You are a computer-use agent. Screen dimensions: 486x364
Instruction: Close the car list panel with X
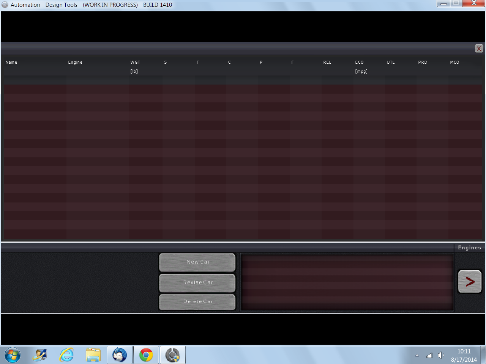click(479, 49)
